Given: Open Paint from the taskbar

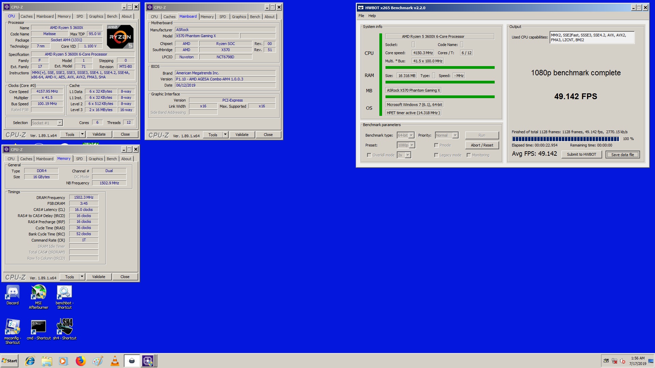Looking at the screenshot, I should [98, 361].
